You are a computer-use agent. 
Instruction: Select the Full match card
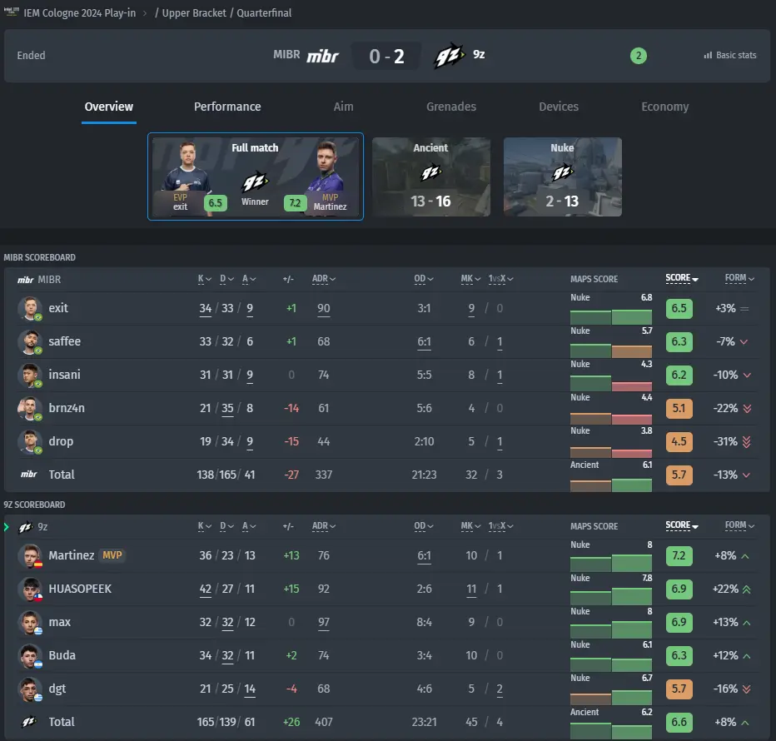click(256, 177)
